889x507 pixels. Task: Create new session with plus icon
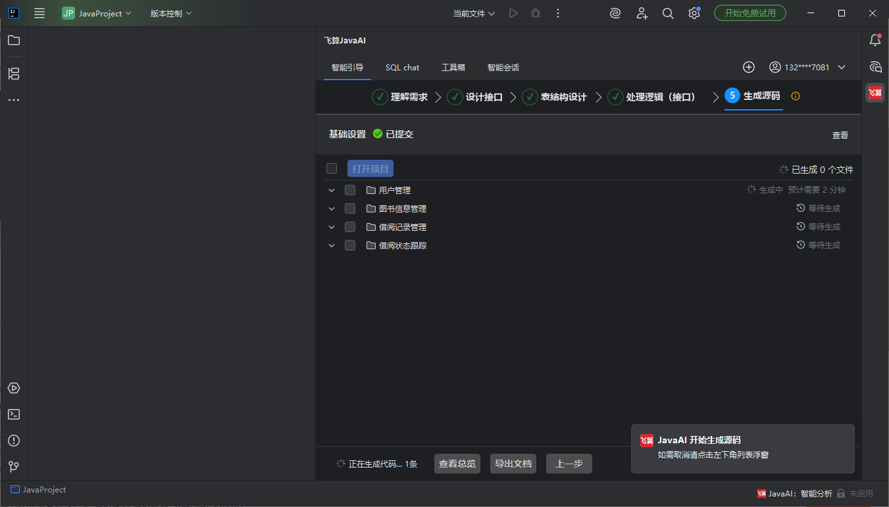(x=749, y=67)
